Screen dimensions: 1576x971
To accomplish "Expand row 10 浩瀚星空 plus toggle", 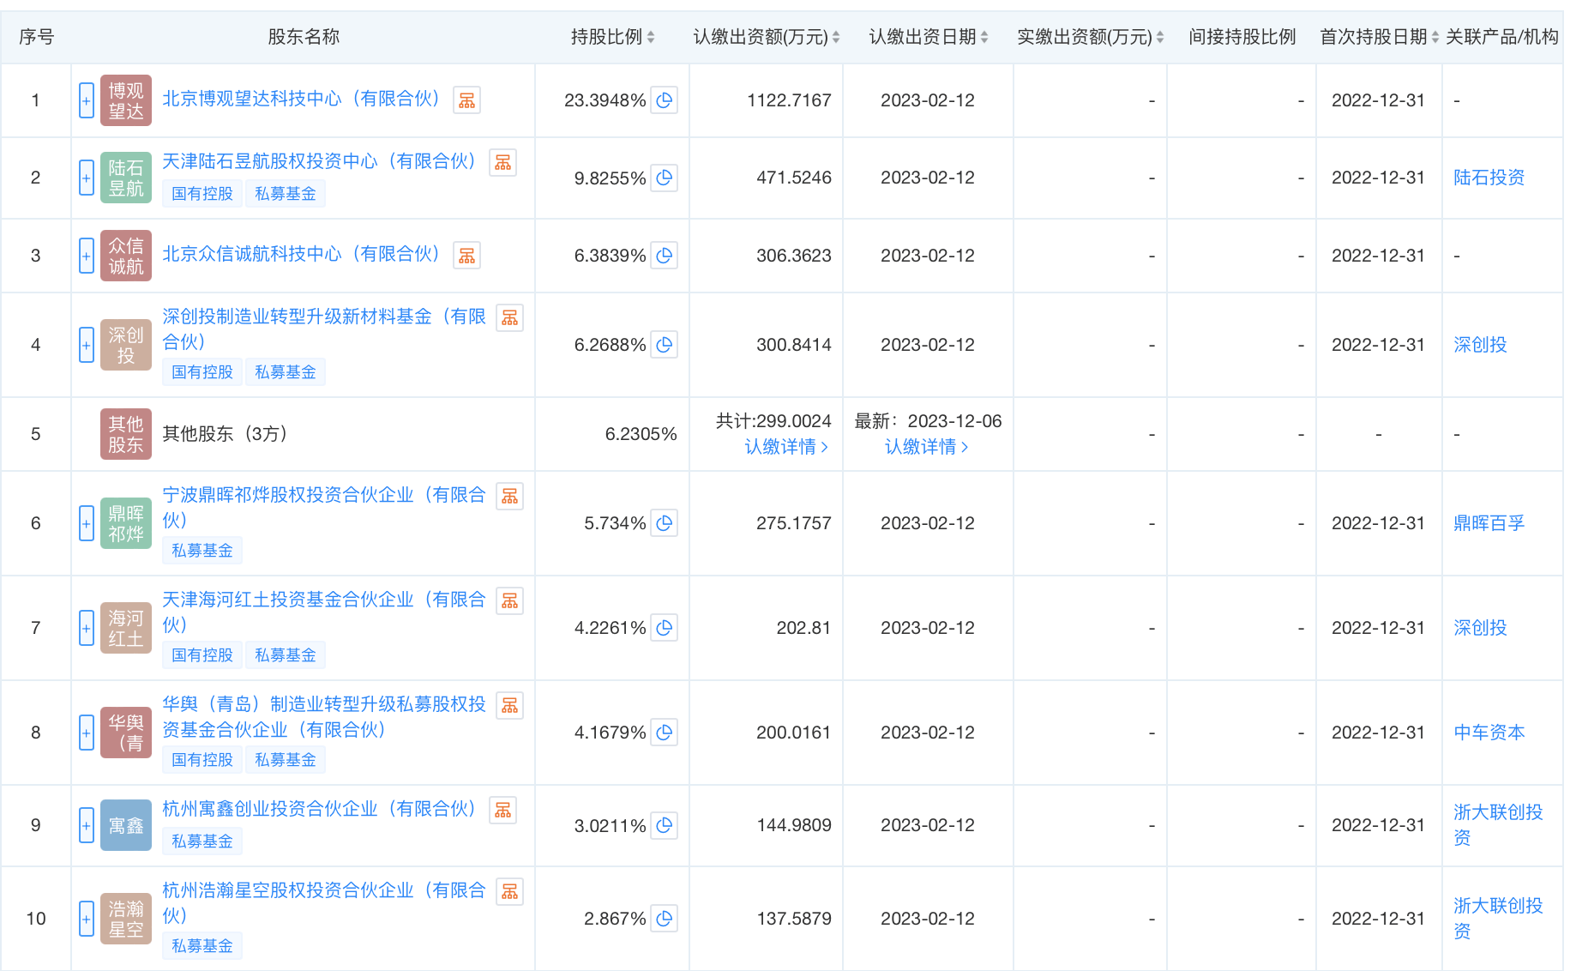I will [86, 919].
